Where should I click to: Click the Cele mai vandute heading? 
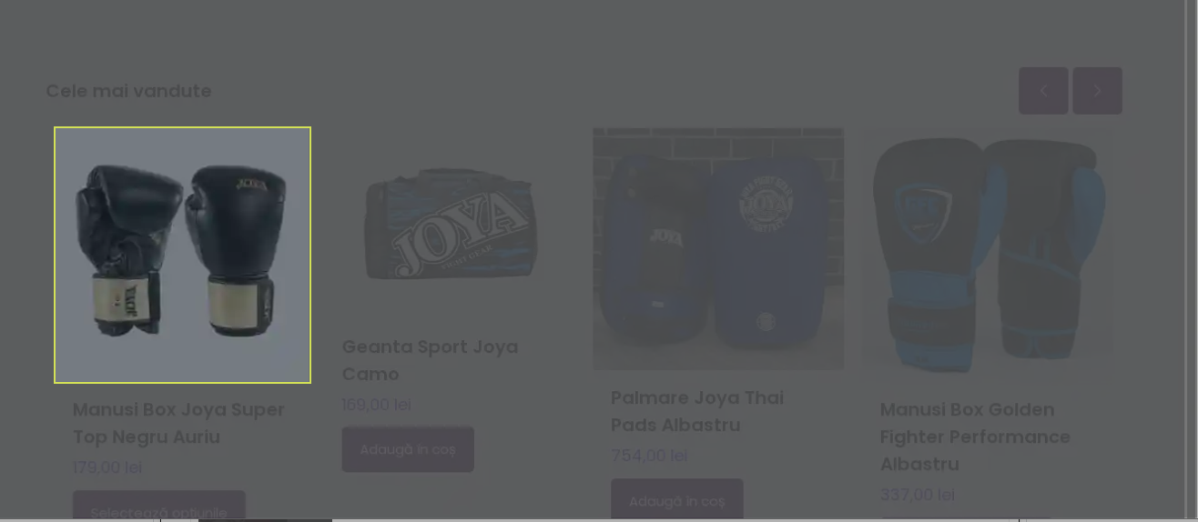tap(128, 91)
